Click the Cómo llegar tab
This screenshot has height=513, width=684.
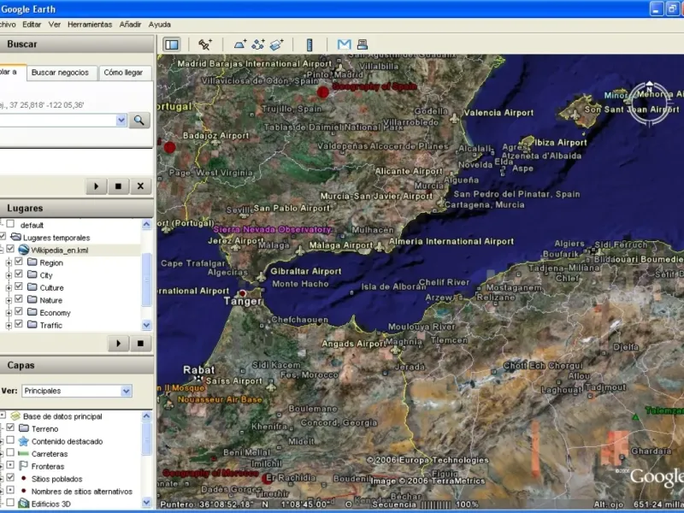point(123,73)
